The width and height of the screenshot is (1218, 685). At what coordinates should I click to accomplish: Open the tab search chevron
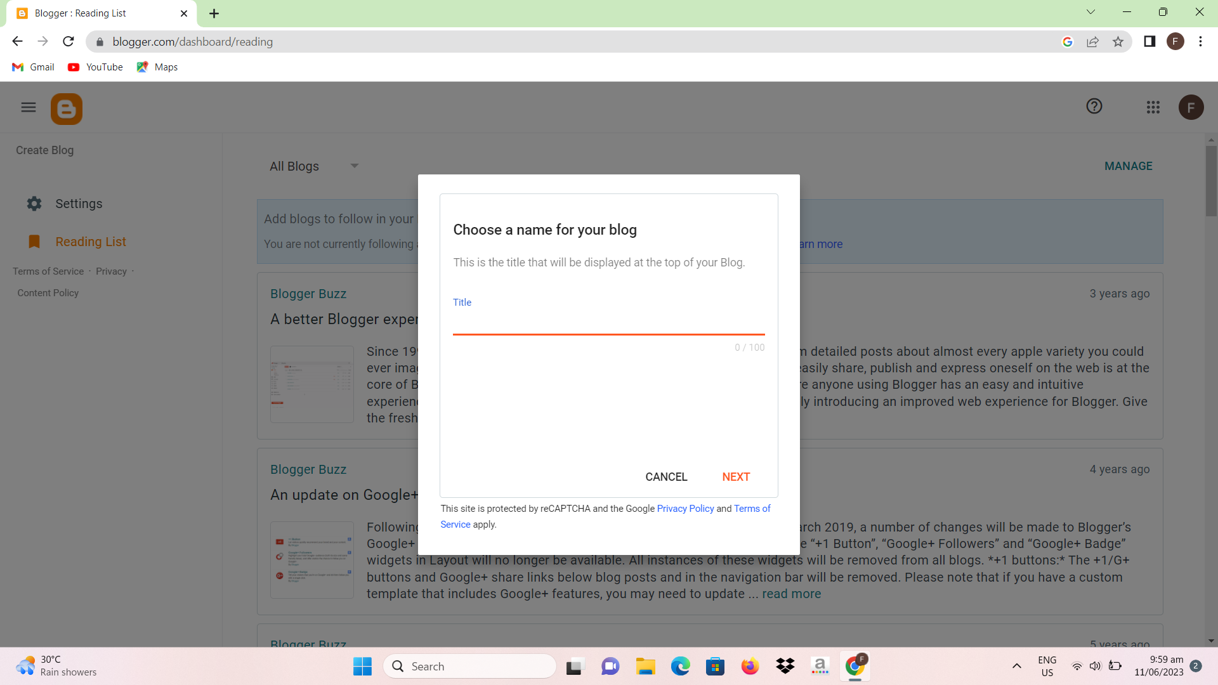click(1090, 12)
